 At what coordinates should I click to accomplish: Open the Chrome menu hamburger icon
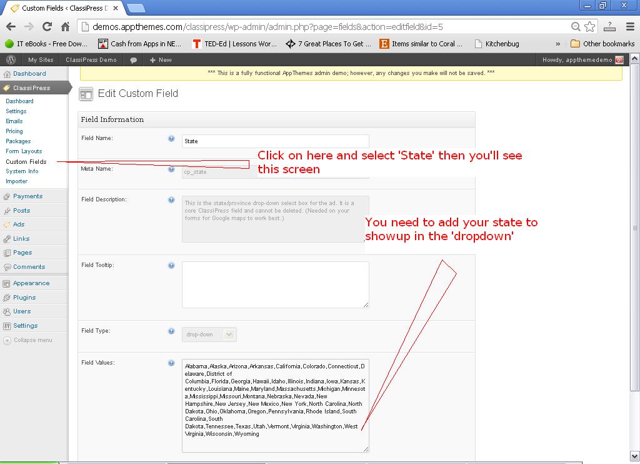click(x=630, y=27)
